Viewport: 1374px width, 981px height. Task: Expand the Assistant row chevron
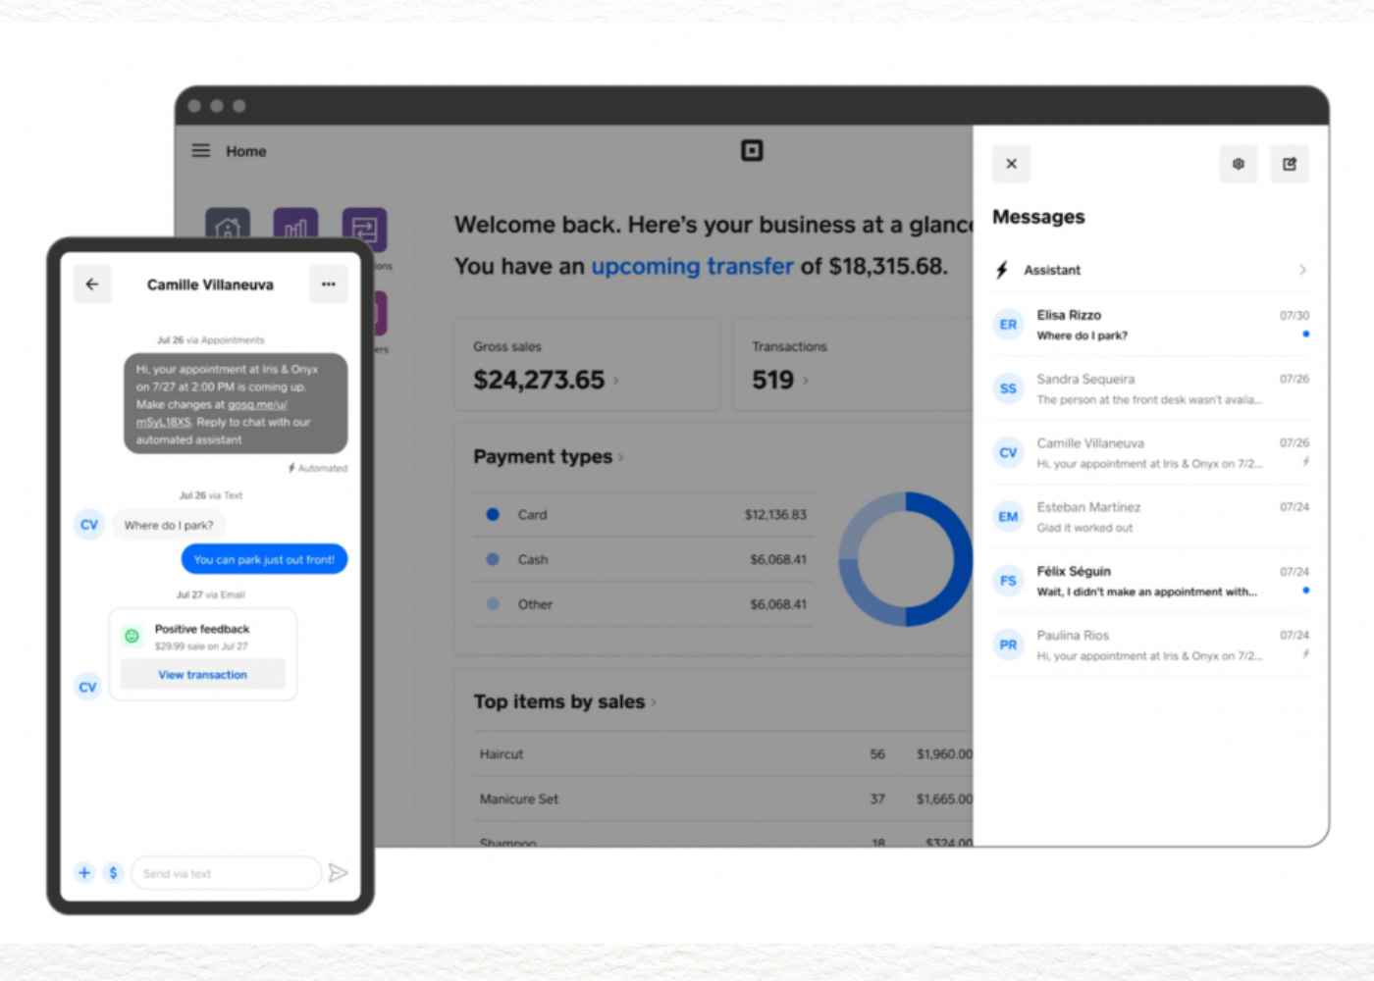tap(1302, 270)
